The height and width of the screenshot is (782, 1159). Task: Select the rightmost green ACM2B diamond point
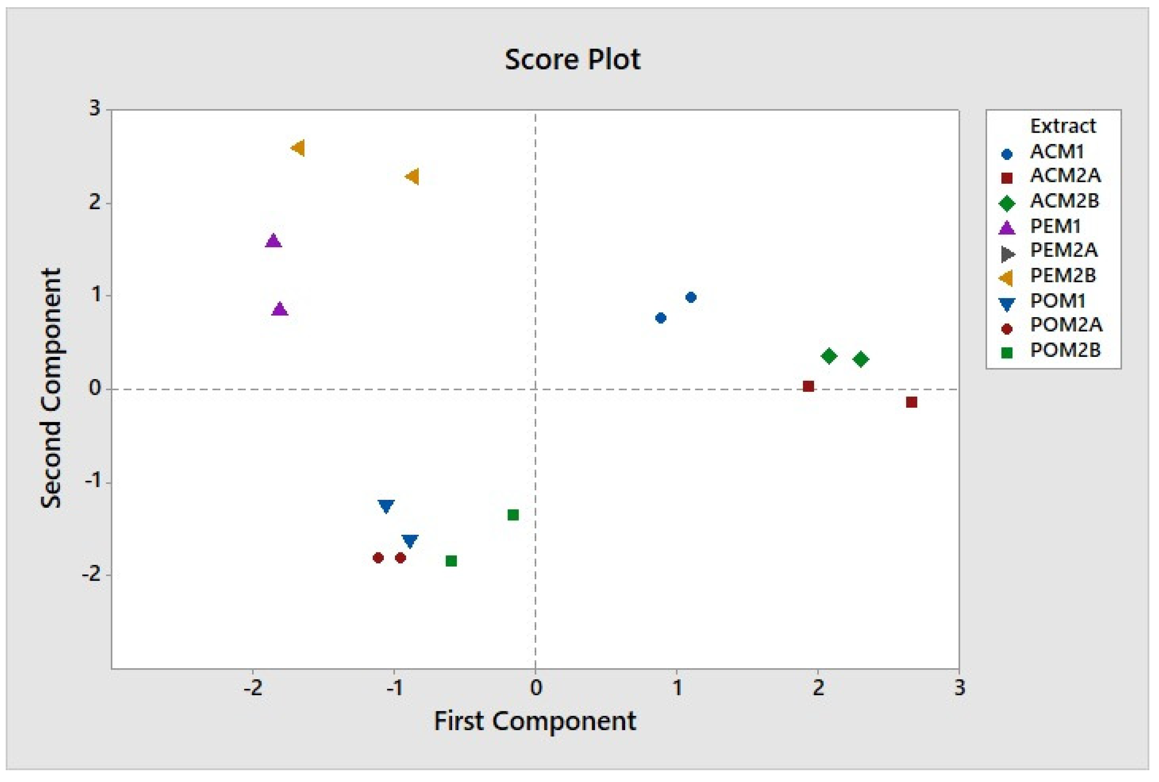pyautogui.click(x=860, y=359)
